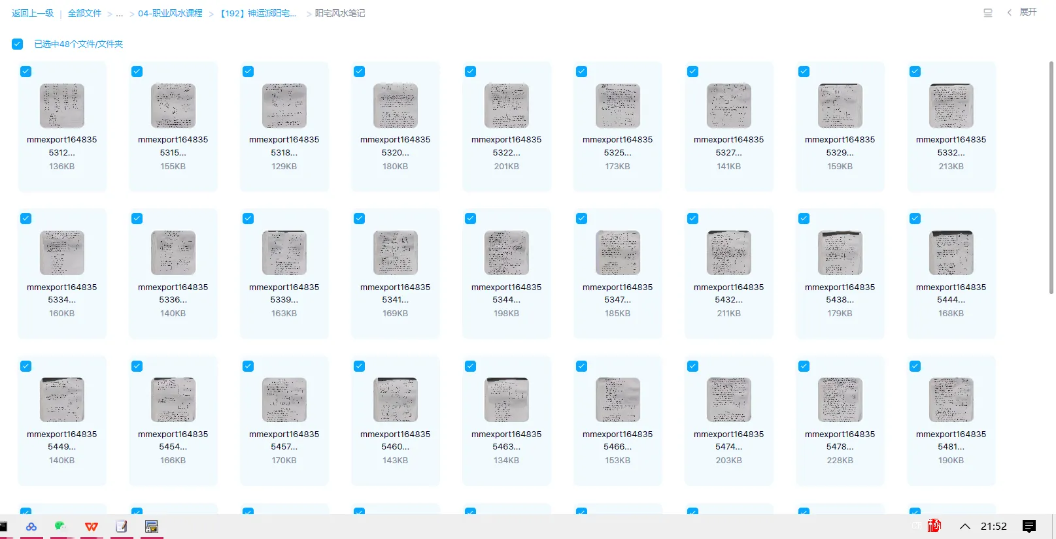Switch file view mode using the layout icon

coord(987,12)
